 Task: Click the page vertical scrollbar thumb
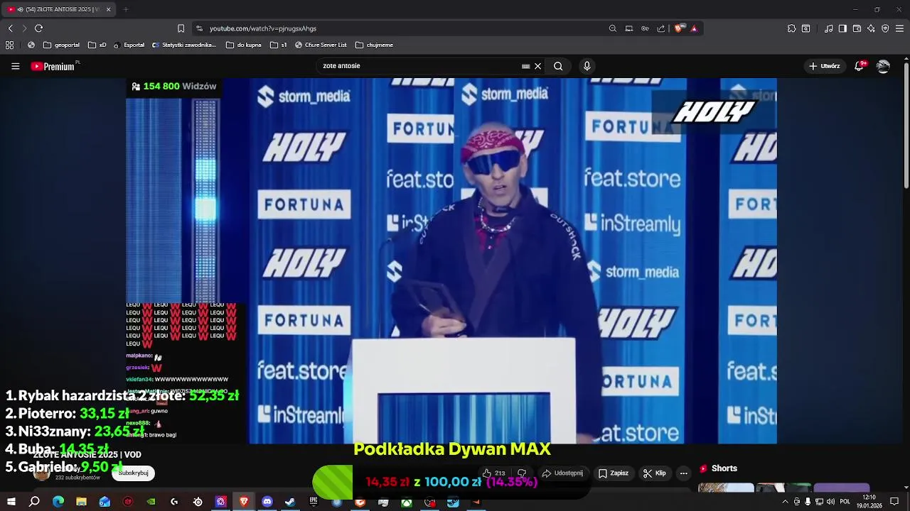pos(906,126)
